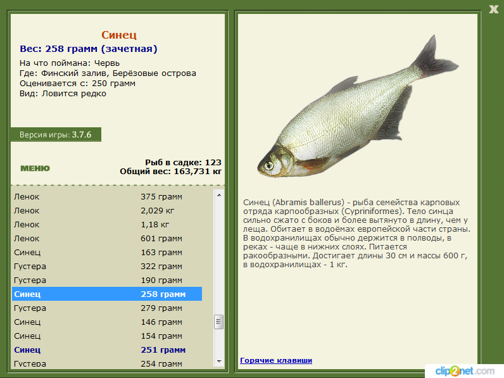Click the fish list scroll down arrow
504x378 pixels.
click(219, 362)
